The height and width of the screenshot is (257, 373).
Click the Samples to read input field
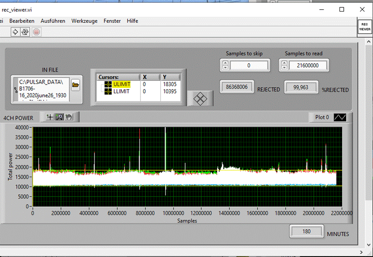click(x=308, y=66)
